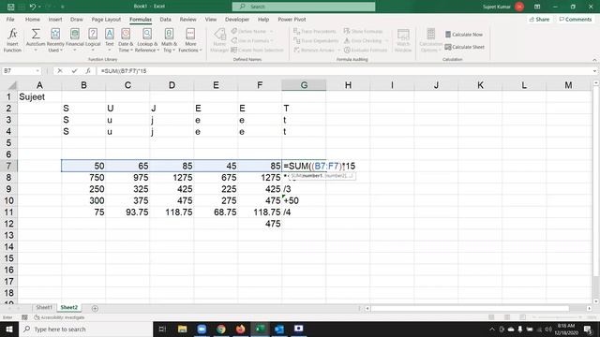Expand the Name Box dropdown

pyautogui.click(x=37, y=71)
